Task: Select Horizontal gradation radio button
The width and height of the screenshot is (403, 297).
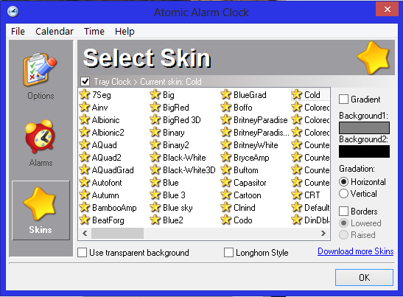Action: point(343,182)
